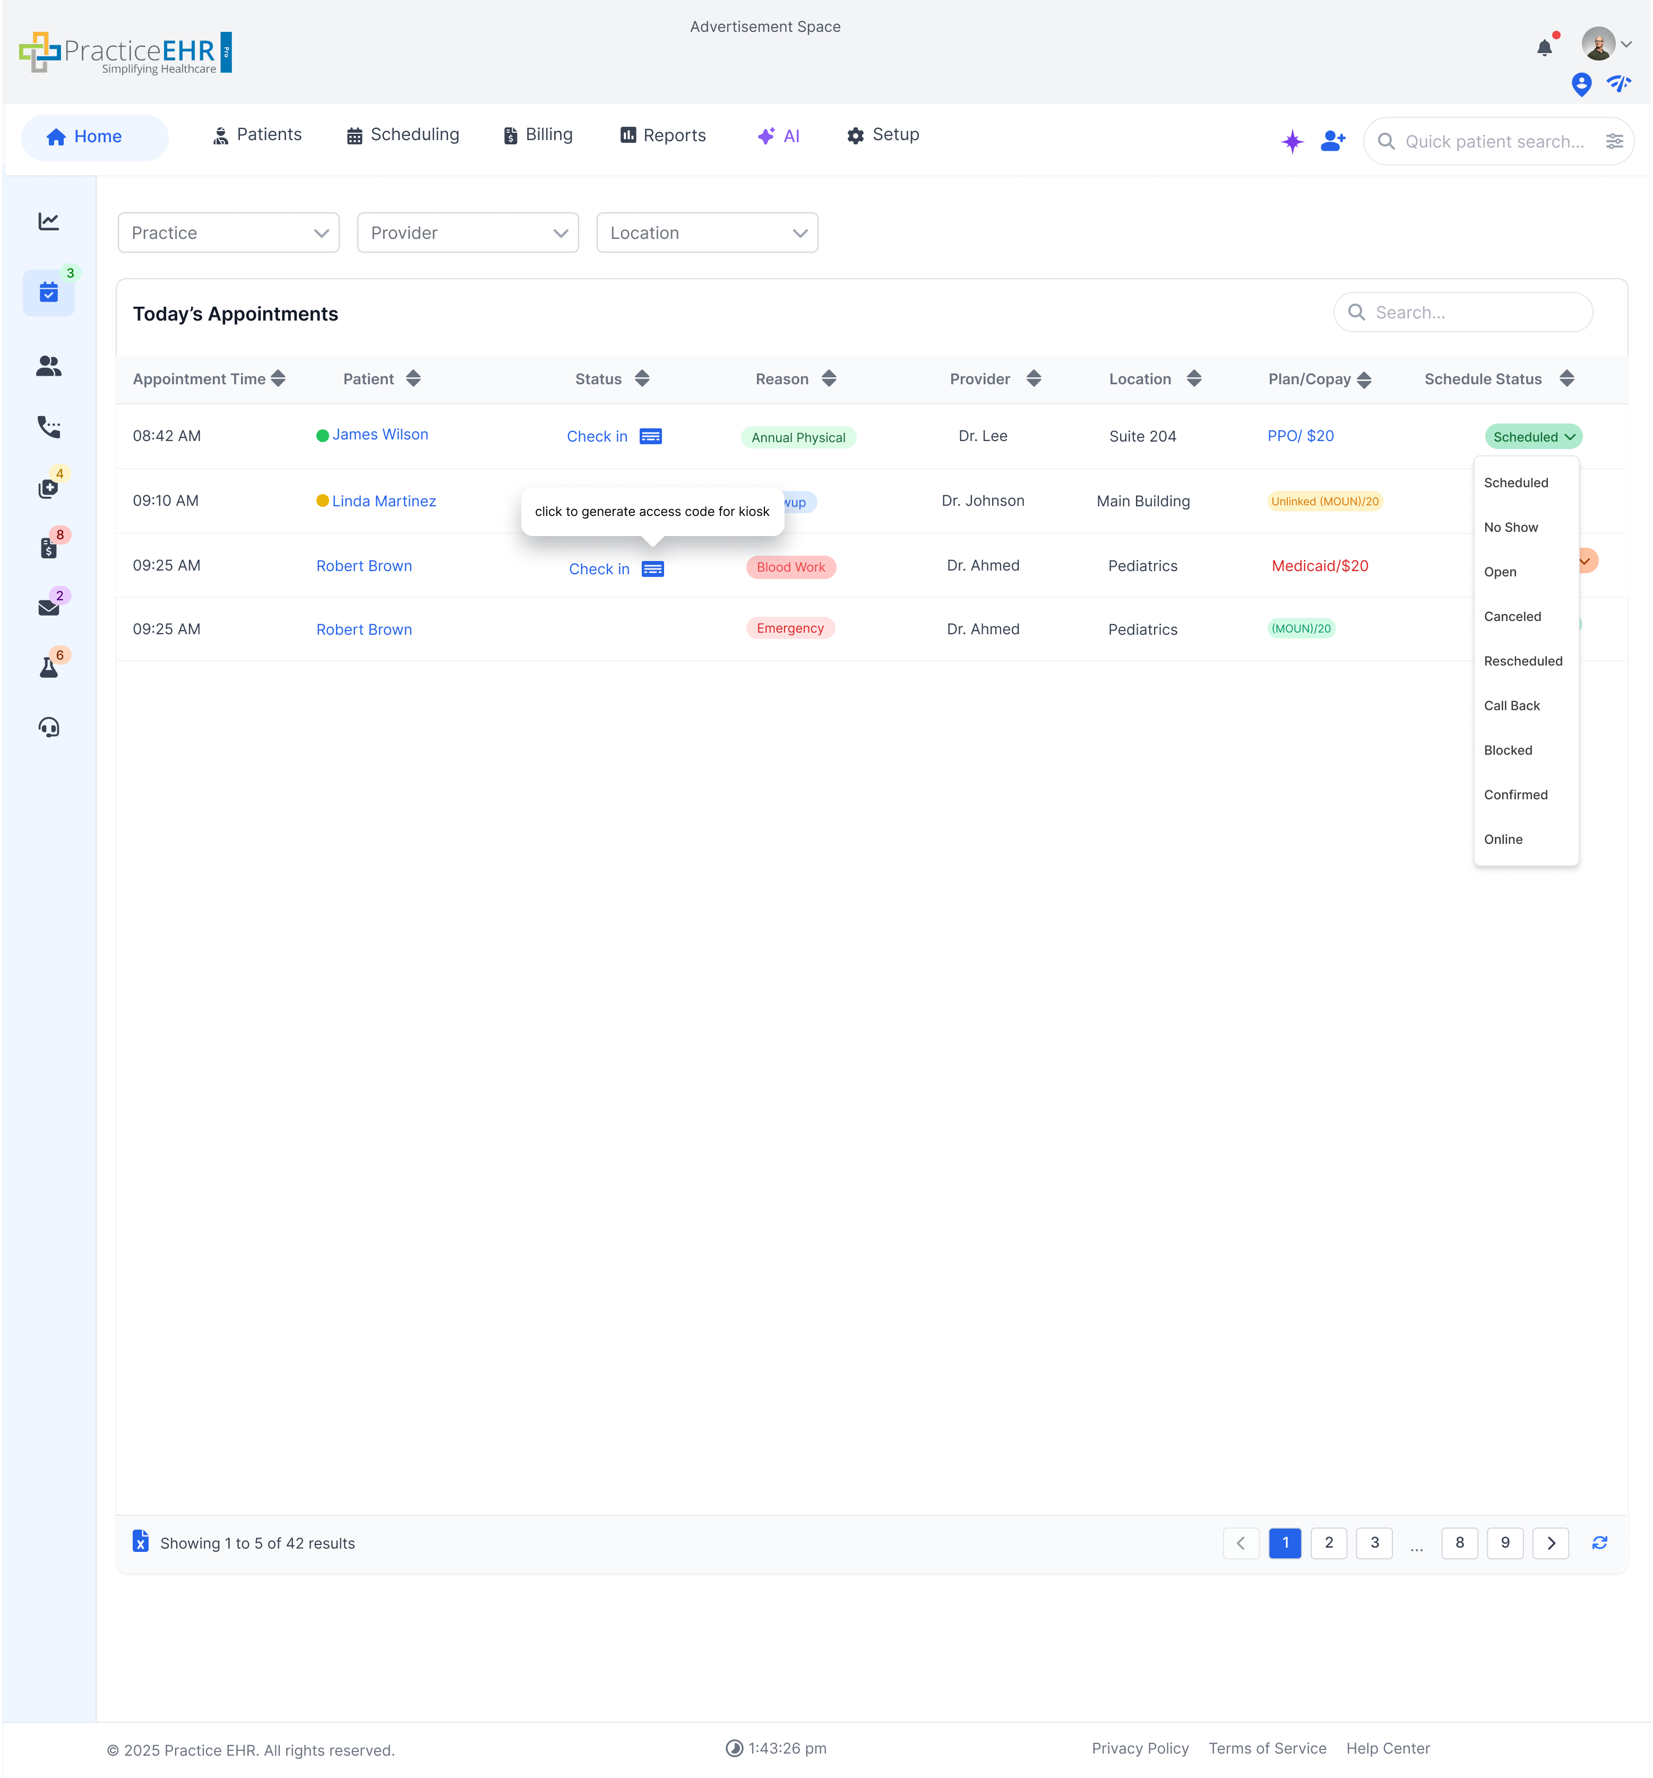The width and height of the screenshot is (1653, 1778).
Task: Click the analytics chart sidebar icon
Action: point(49,221)
